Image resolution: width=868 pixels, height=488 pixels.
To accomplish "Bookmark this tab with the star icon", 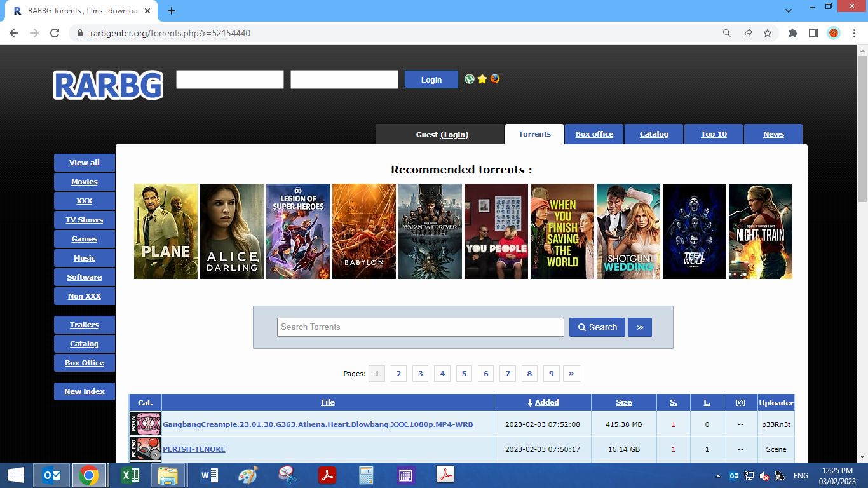I will [768, 33].
